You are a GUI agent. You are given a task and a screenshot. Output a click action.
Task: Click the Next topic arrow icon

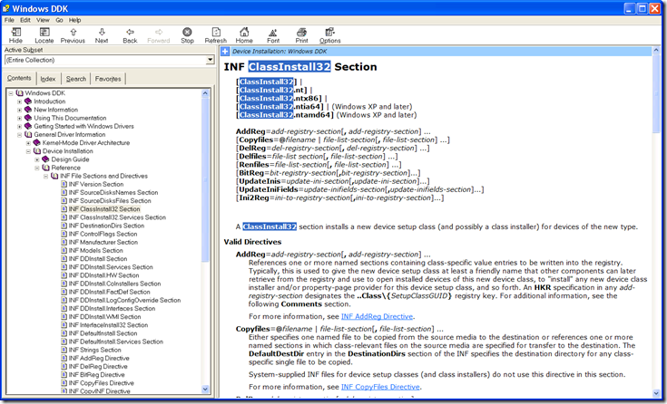pyautogui.click(x=102, y=34)
